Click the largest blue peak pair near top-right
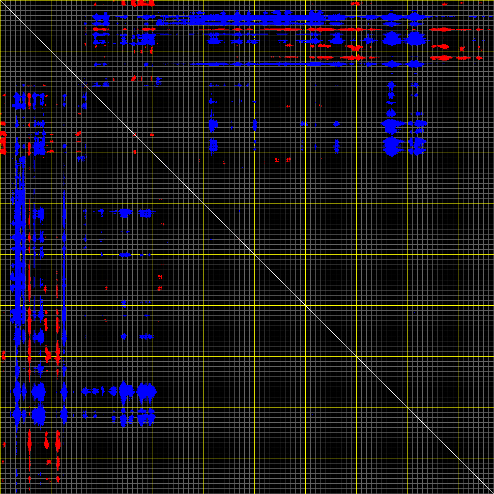 pos(403,39)
